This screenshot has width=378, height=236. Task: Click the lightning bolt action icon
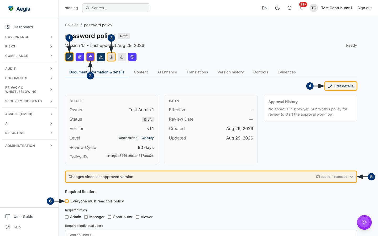point(90,57)
